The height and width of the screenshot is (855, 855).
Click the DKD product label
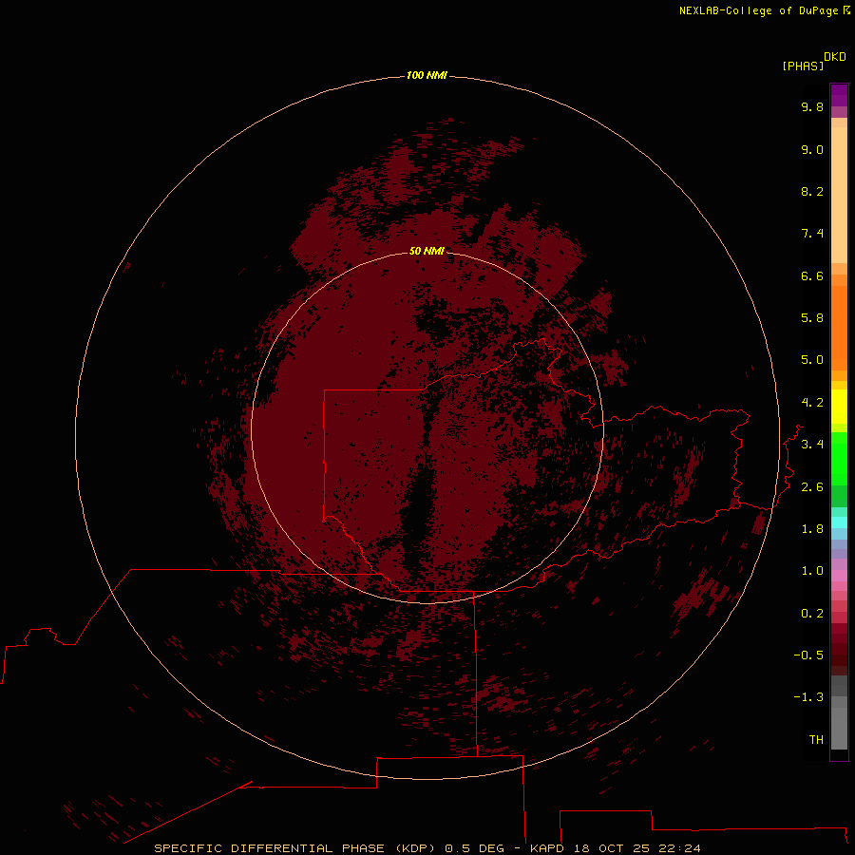pos(835,56)
